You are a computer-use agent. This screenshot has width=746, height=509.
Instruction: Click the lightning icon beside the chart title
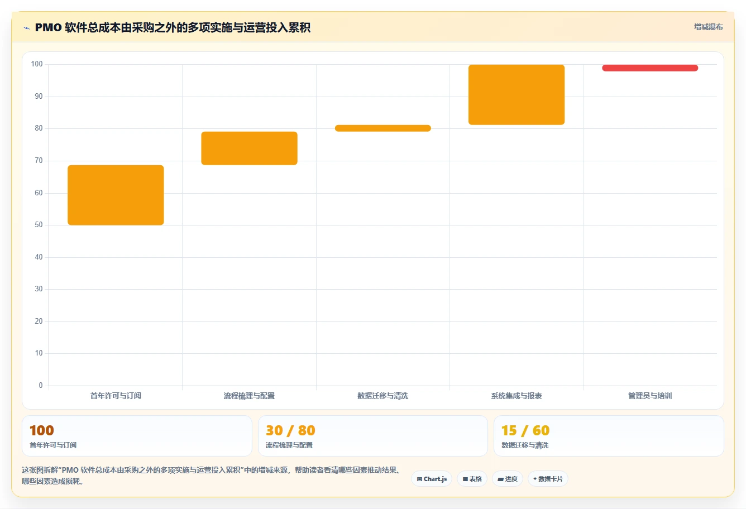[x=27, y=28]
